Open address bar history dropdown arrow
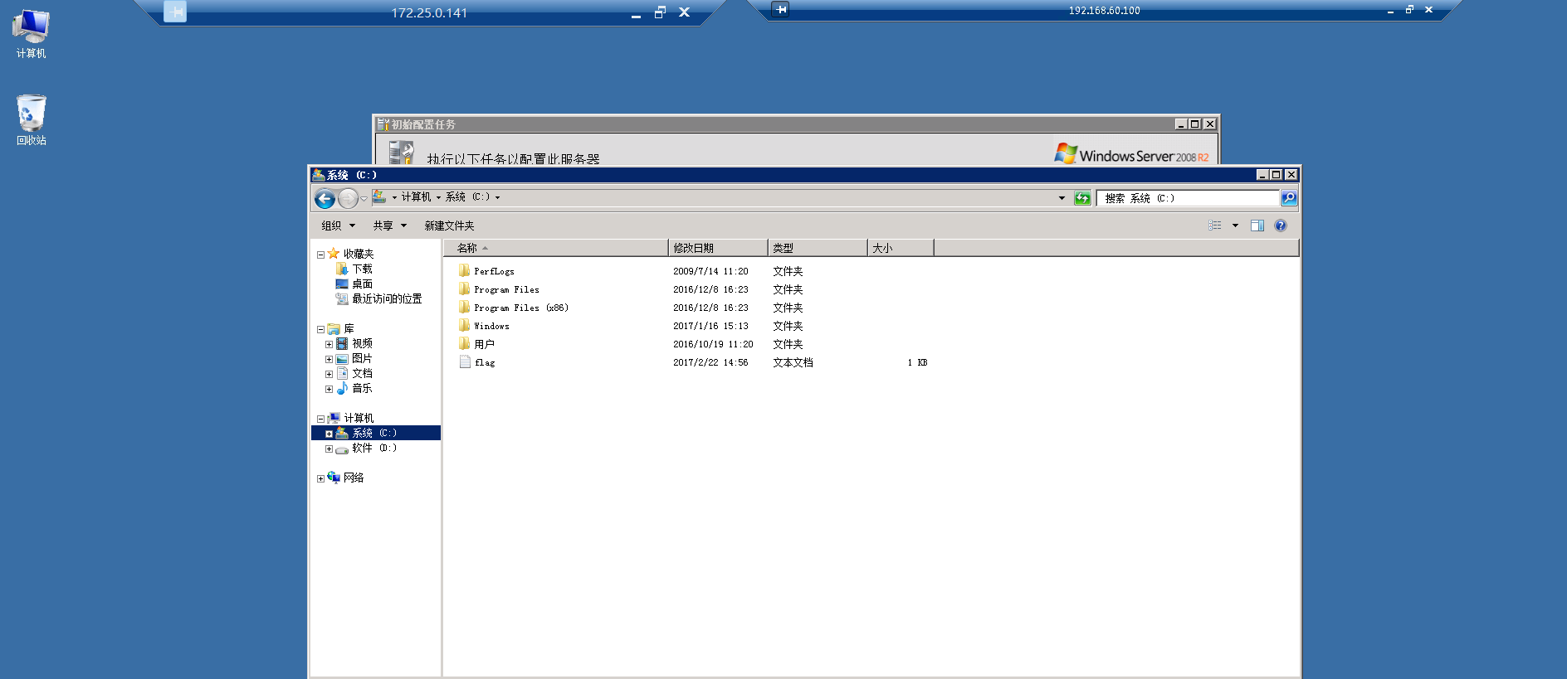1567x679 pixels. pyautogui.click(x=1062, y=198)
